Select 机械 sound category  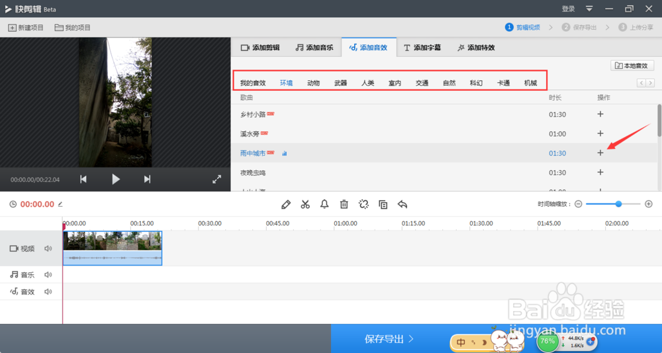[x=531, y=83]
